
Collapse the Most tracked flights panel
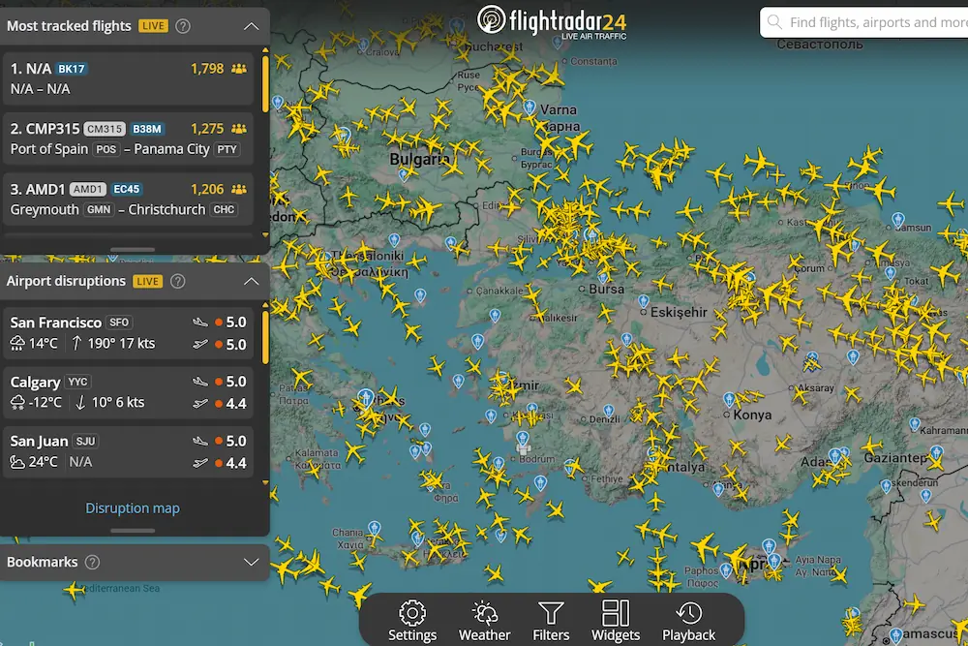tap(251, 26)
